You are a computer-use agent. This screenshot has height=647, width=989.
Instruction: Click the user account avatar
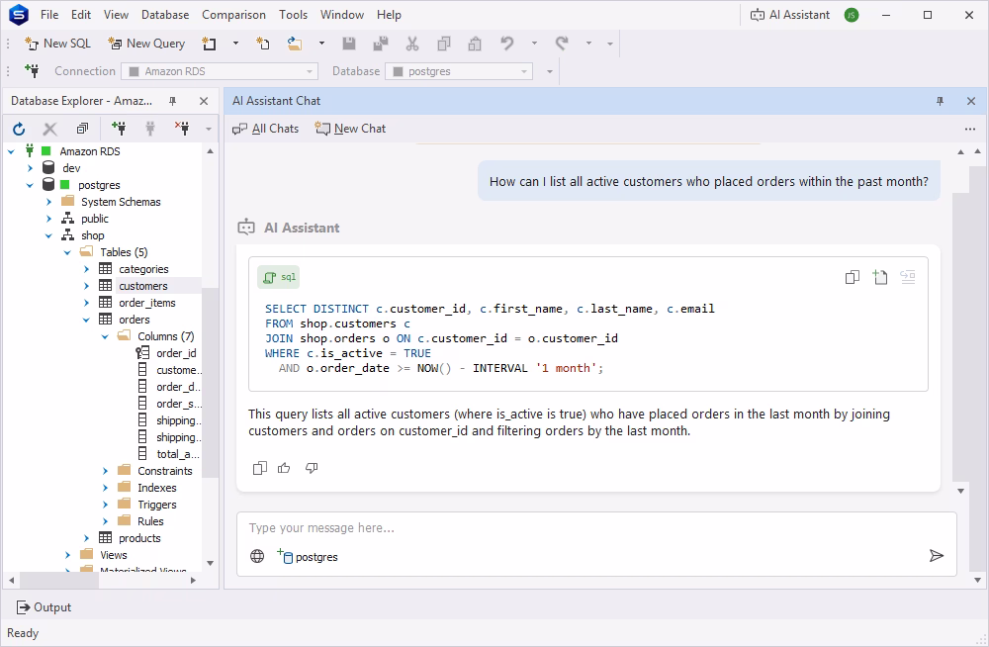[852, 15]
